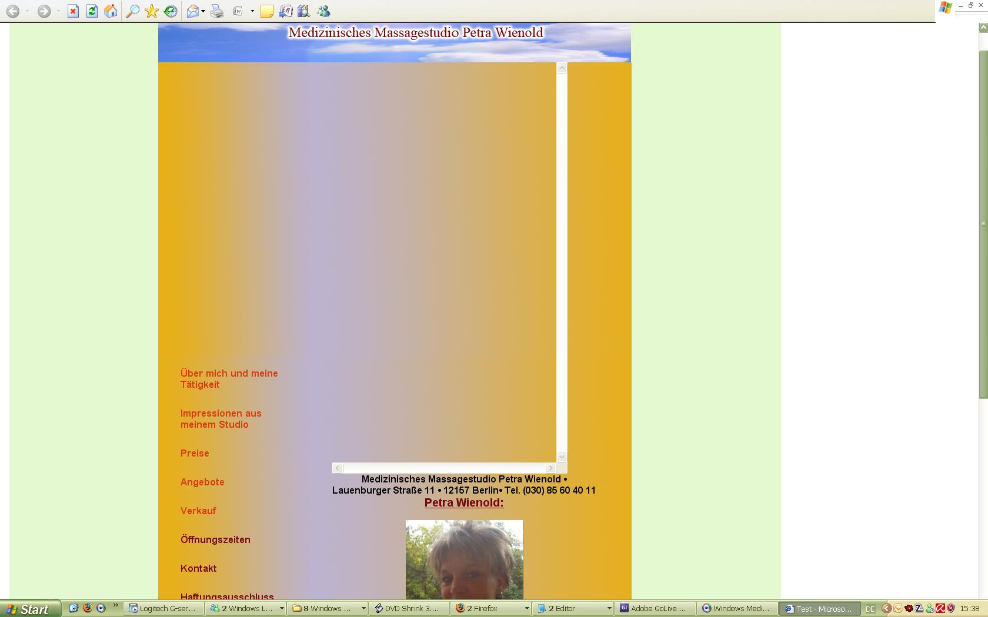Switch to 'Test - Microsoft' taskbar button

click(819, 609)
